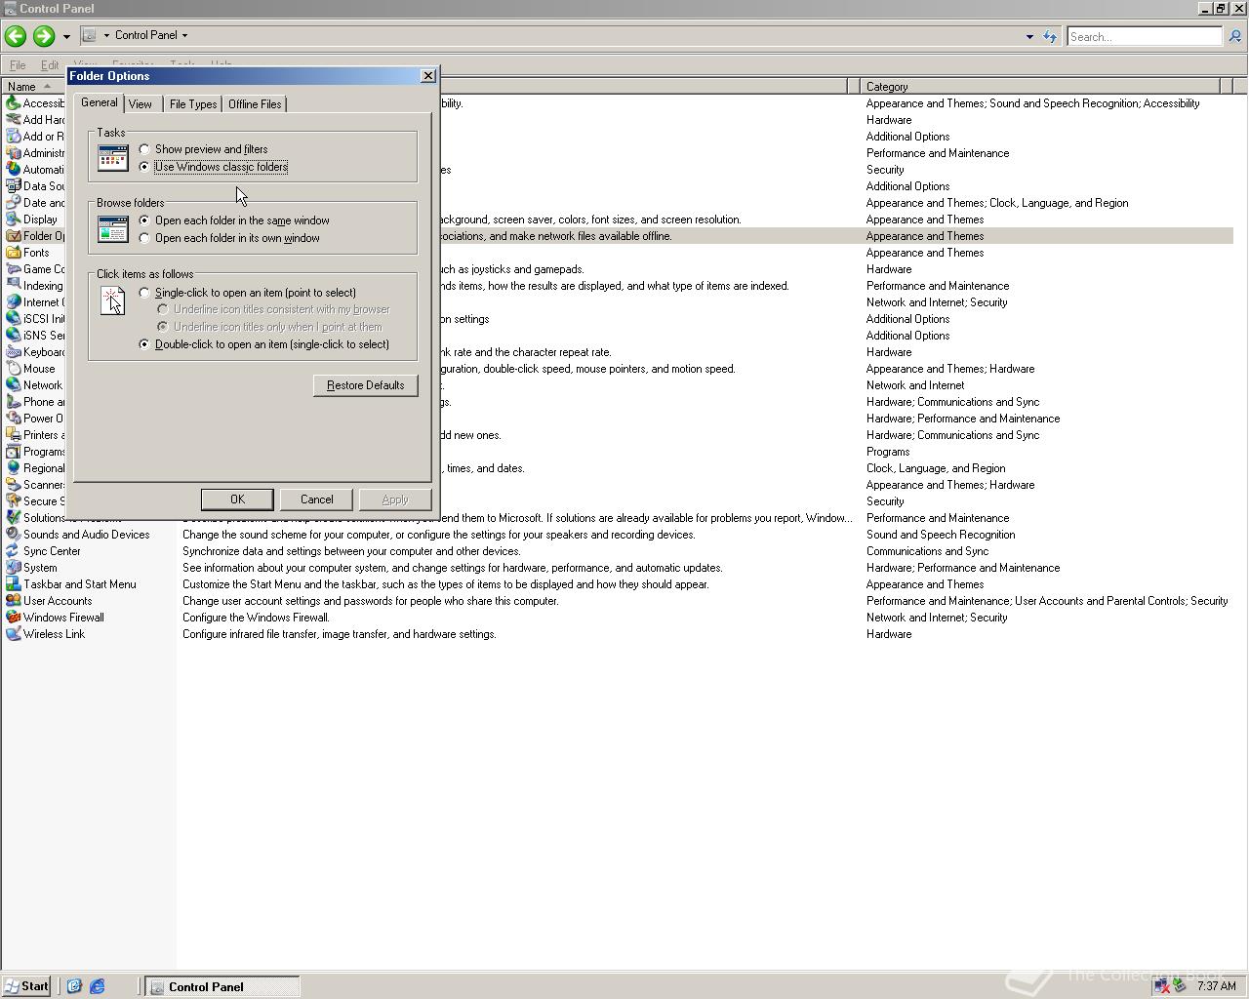
Task: Click the Control Panel taskbar button
Action: [222, 986]
